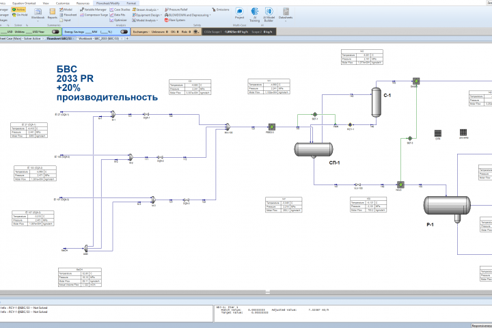This screenshot has width=492, height=328.
Task: Open the Pressure Relief tool
Action: coord(176,10)
